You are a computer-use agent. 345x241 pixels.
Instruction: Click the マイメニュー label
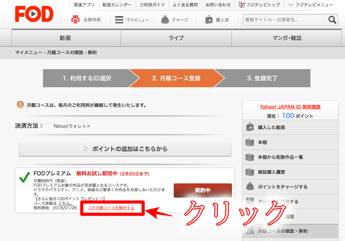click(x=138, y=20)
